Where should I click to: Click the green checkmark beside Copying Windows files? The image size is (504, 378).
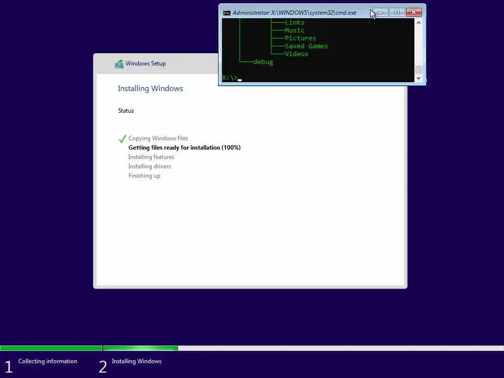click(x=122, y=139)
